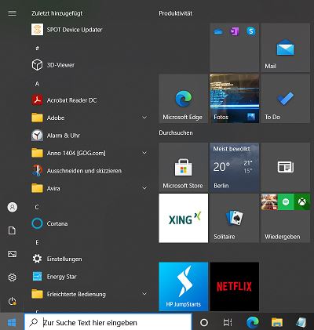Open the XING tile

184,218
